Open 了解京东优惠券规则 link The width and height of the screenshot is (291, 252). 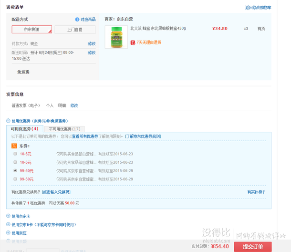pos(143,136)
